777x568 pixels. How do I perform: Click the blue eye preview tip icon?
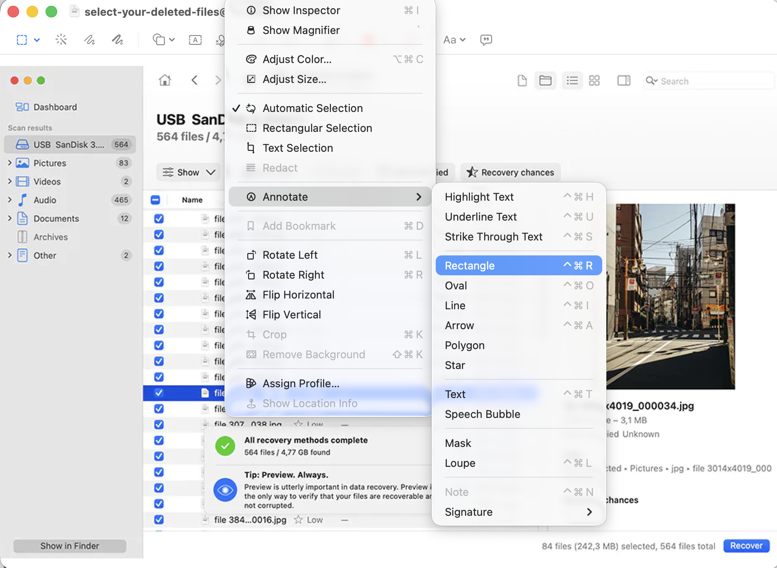[x=225, y=490]
